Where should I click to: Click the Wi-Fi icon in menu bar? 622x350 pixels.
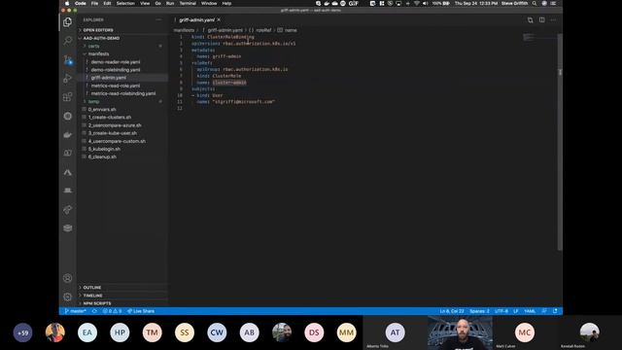tap(417, 3)
